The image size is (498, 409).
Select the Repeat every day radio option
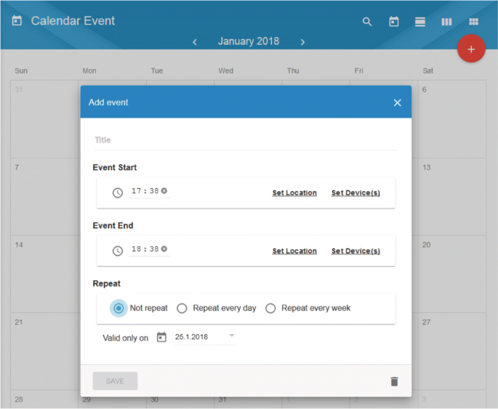tap(182, 308)
